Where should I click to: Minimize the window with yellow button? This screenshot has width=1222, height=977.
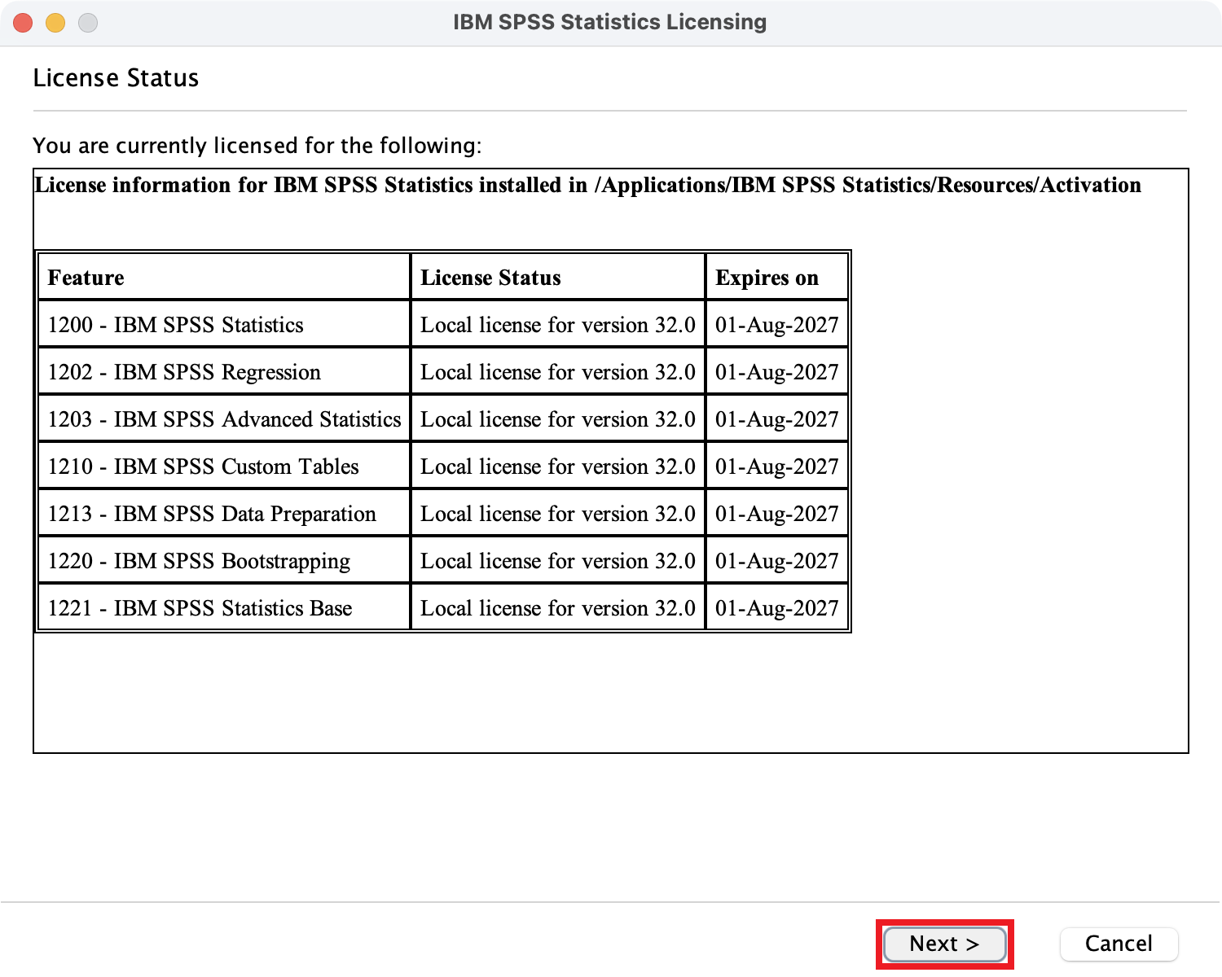55,23
